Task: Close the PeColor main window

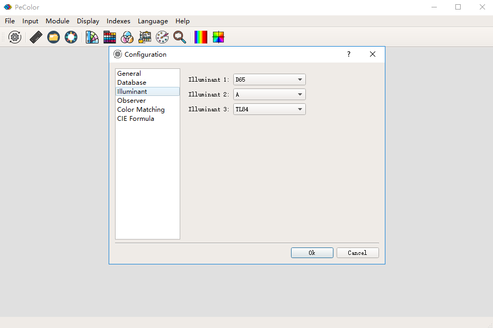Action: pos(482,7)
